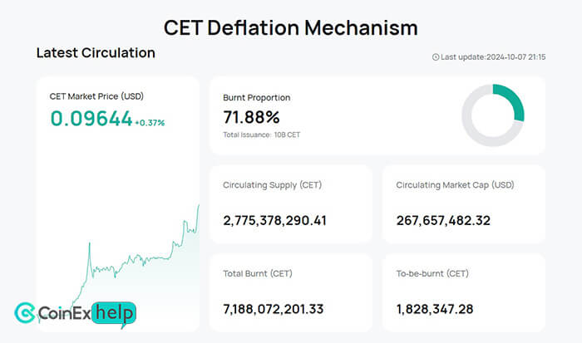Image resolution: width=582 pixels, height=343 pixels.
Task: Click the Burnt Proportion label
Action: point(257,97)
